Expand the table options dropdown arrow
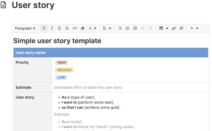This screenshot has height=131, width=212. click(167, 28)
